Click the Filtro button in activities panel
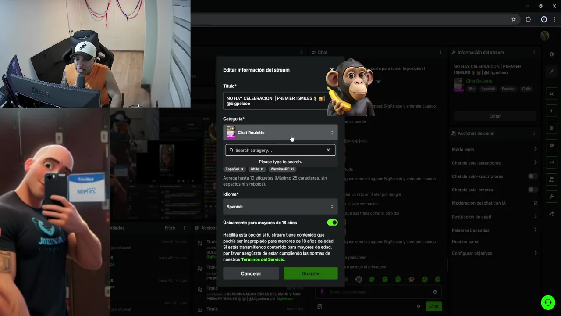The image size is (561, 316). [x=170, y=228]
